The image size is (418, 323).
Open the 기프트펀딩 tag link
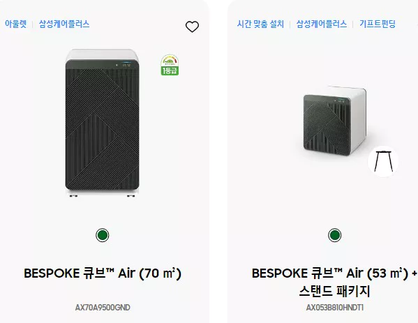(378, 24)
